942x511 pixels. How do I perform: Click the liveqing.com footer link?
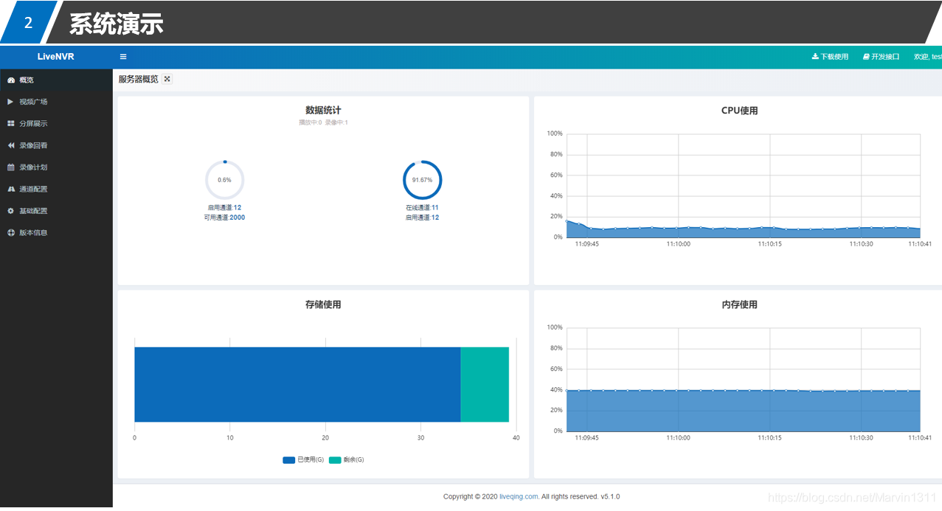tap(519, 497)
